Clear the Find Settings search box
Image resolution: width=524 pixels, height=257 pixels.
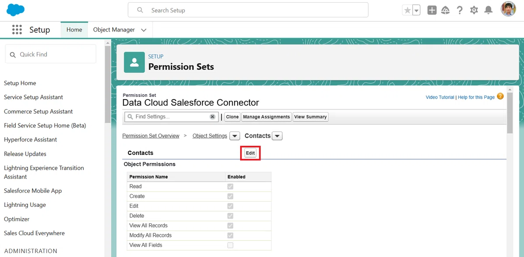(x=213, y=117)
